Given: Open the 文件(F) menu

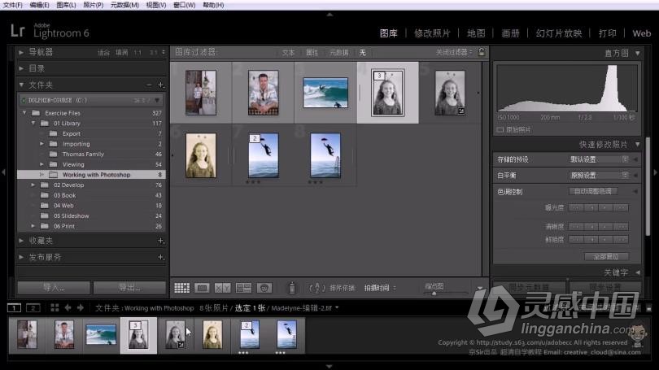Looking at the screenshot, I should (x=12, y=5).
